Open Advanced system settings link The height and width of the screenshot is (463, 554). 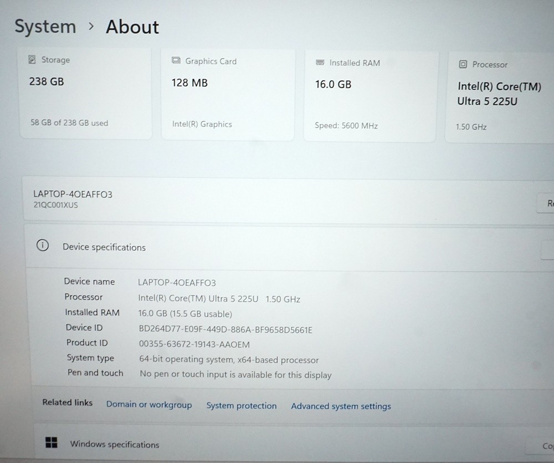pos(341,406)
